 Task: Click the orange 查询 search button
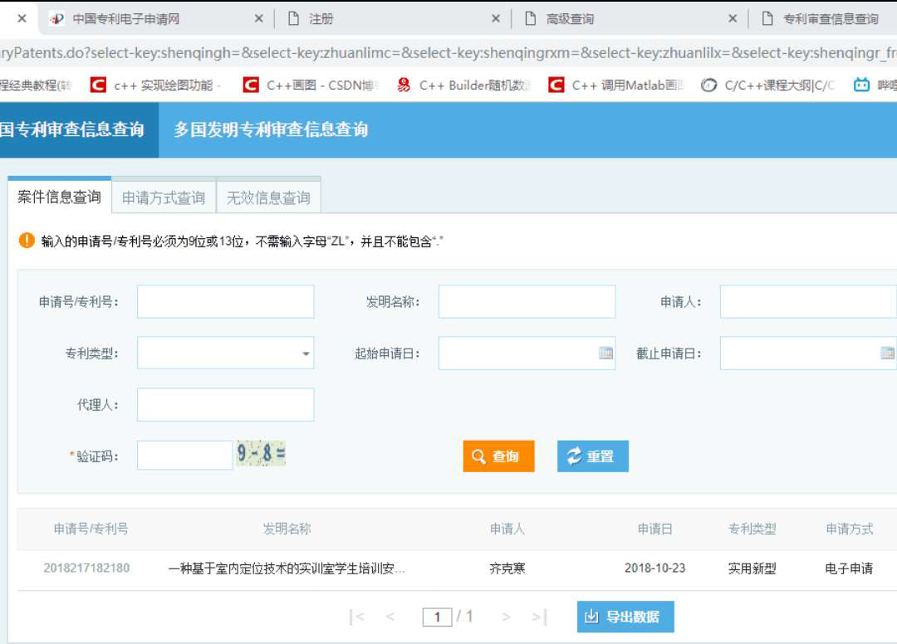(498, 456)
